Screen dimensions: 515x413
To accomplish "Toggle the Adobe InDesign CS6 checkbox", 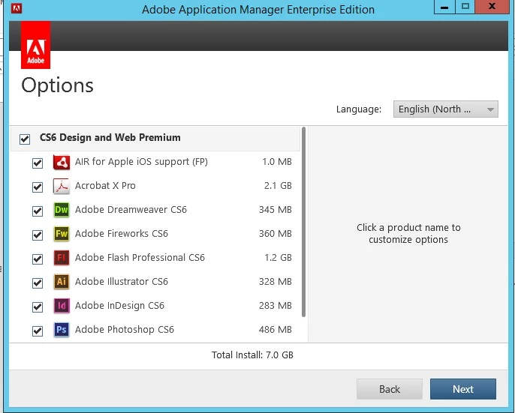I will [38, 307].
